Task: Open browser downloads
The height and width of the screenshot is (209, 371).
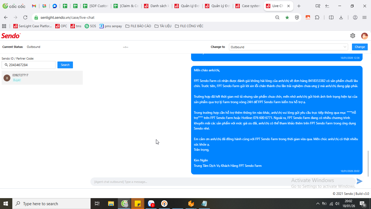Action: coord(341,17)
